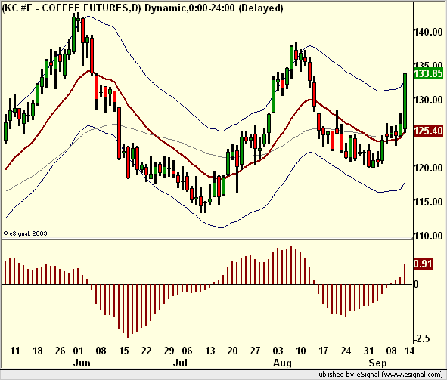Click the -2.5 indicator axis label
The width and height of the screenshot is (447, 380).
[x=422, y=338]
